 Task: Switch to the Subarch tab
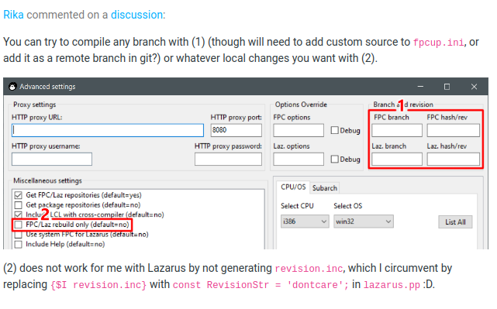(325, 188)
